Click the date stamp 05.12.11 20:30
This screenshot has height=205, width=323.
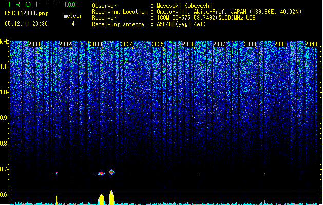26,24
